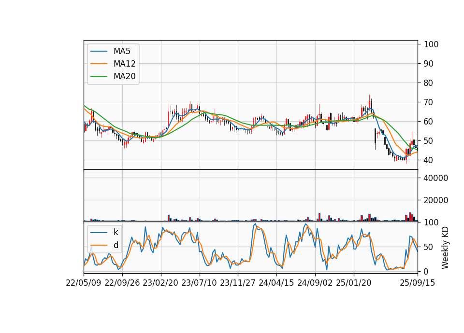Click the price axis value 90
464x333 pixels.
(429, 64)
